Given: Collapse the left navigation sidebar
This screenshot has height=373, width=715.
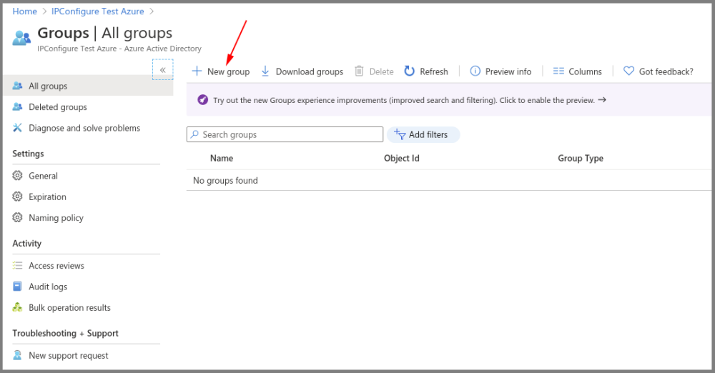Looking at the screenshot, I should (x=163, y=69).
